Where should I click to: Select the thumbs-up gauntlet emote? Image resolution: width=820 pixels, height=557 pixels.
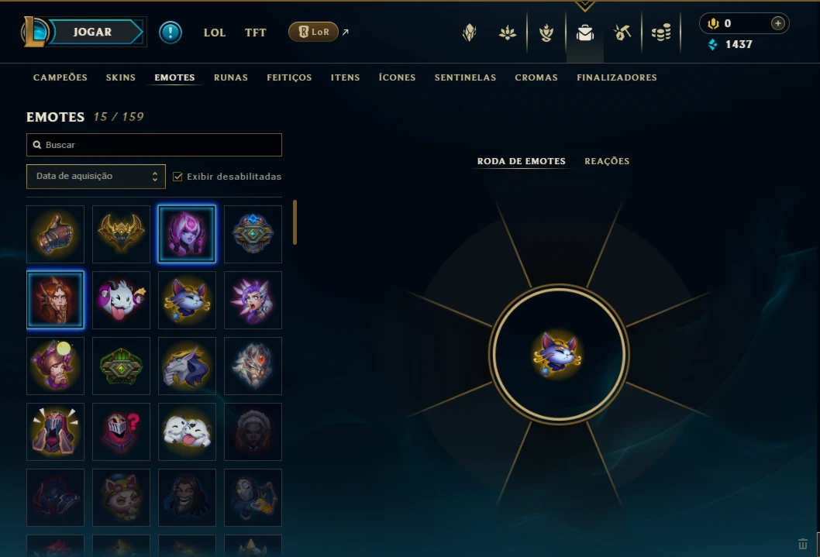[56, 234]
